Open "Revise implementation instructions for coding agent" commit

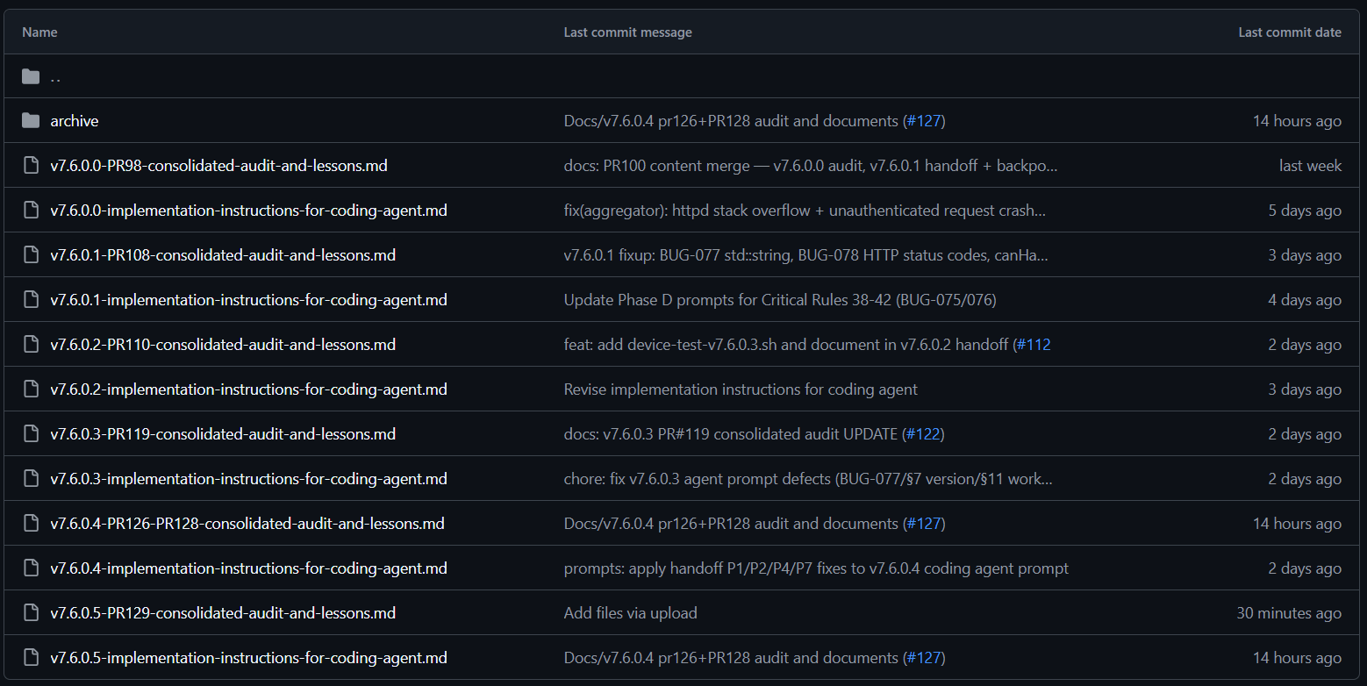(741, 389)
